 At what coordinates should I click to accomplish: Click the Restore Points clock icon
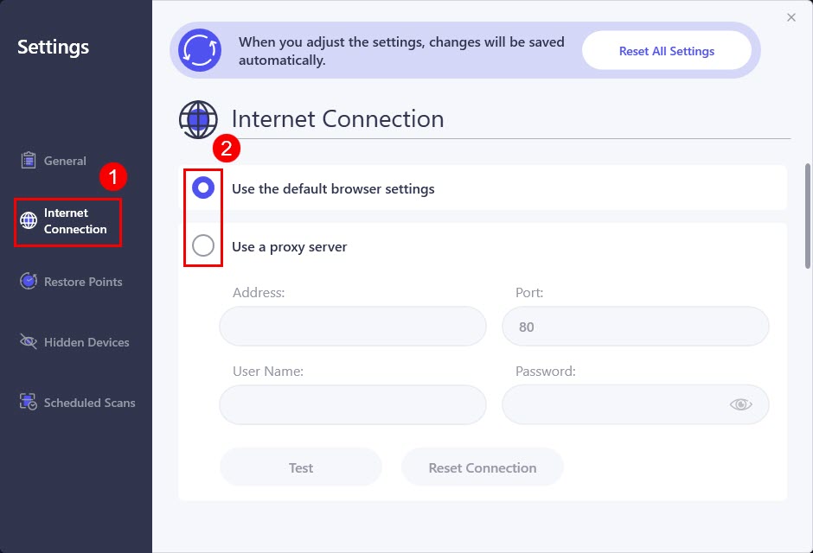(x=29, y=281)
